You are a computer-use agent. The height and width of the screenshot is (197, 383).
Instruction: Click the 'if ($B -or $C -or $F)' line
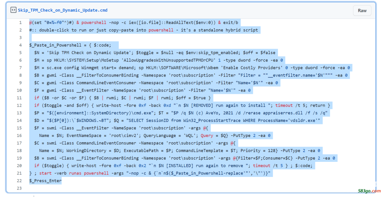122,98
